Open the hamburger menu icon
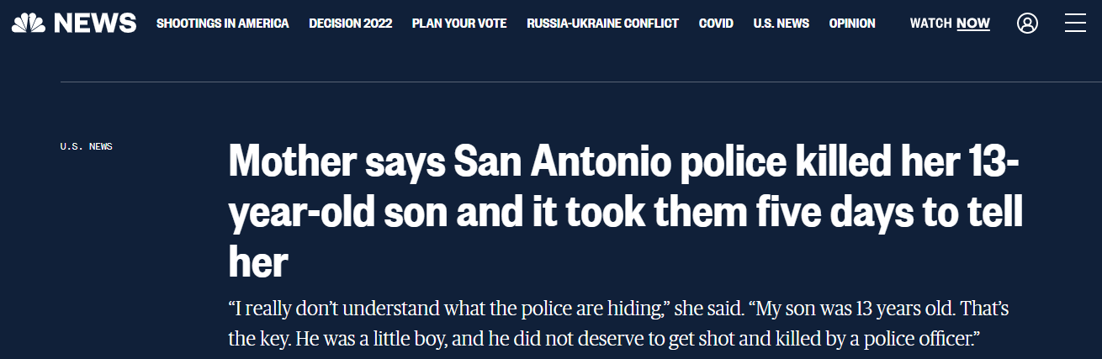The width and height of the screenshot is (1102, 359). point(1075,24)
